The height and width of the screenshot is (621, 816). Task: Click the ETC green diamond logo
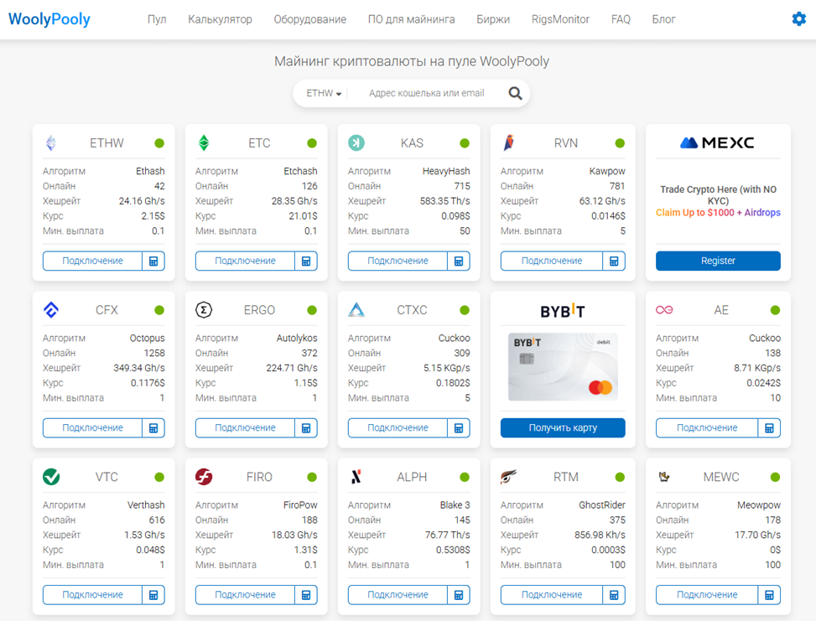pyautogui.click(x=204, y=143)
